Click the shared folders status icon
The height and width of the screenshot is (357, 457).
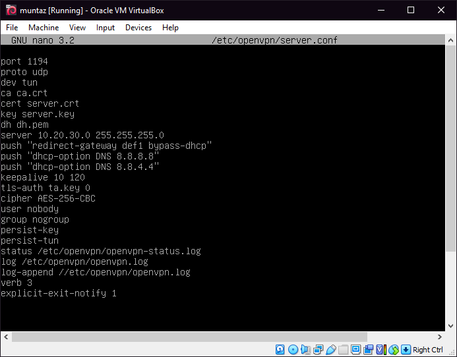344,350
